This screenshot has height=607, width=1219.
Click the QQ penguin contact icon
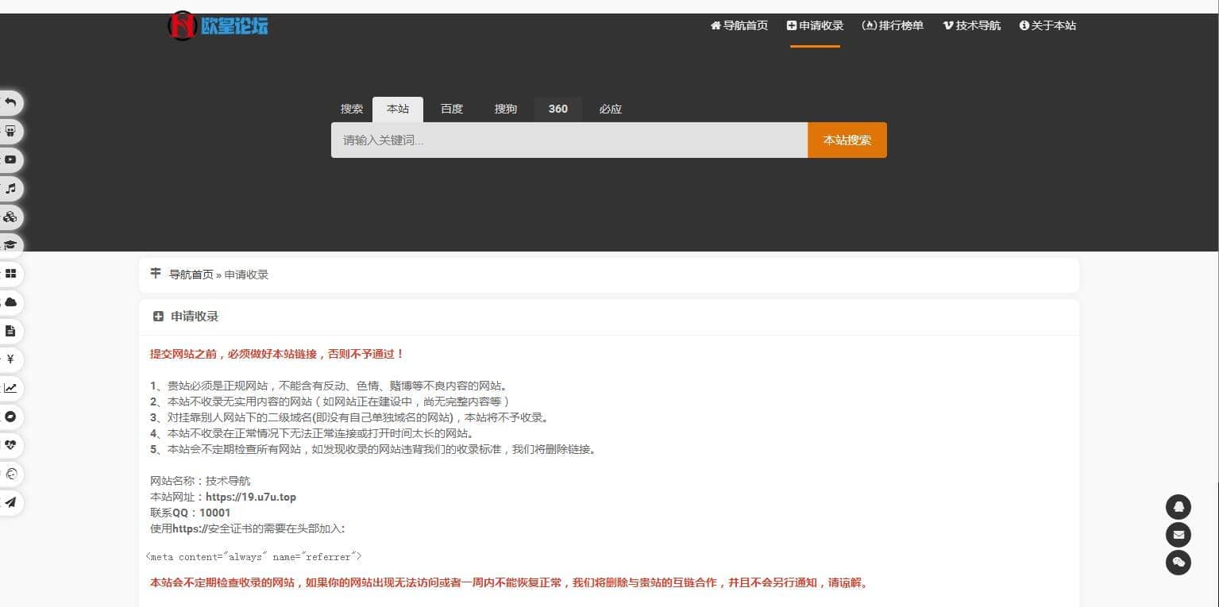pos(1178,507)
